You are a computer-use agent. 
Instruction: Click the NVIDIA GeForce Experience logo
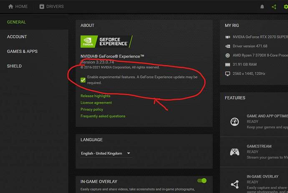pos(106,42)
